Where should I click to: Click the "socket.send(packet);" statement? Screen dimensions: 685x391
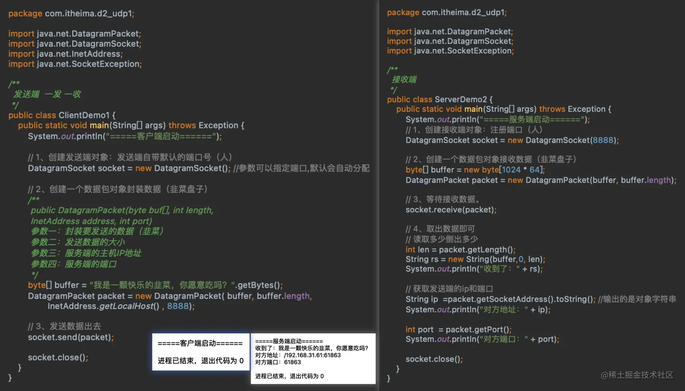tap(71, 338)
